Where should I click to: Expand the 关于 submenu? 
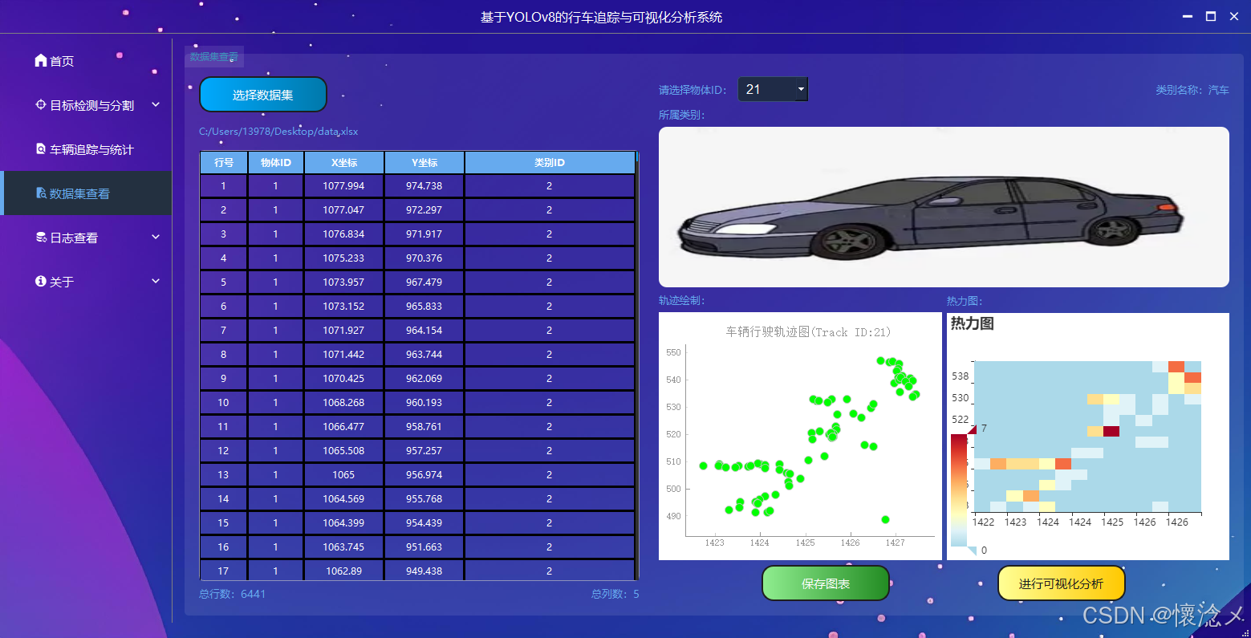[x=155, y=281]
